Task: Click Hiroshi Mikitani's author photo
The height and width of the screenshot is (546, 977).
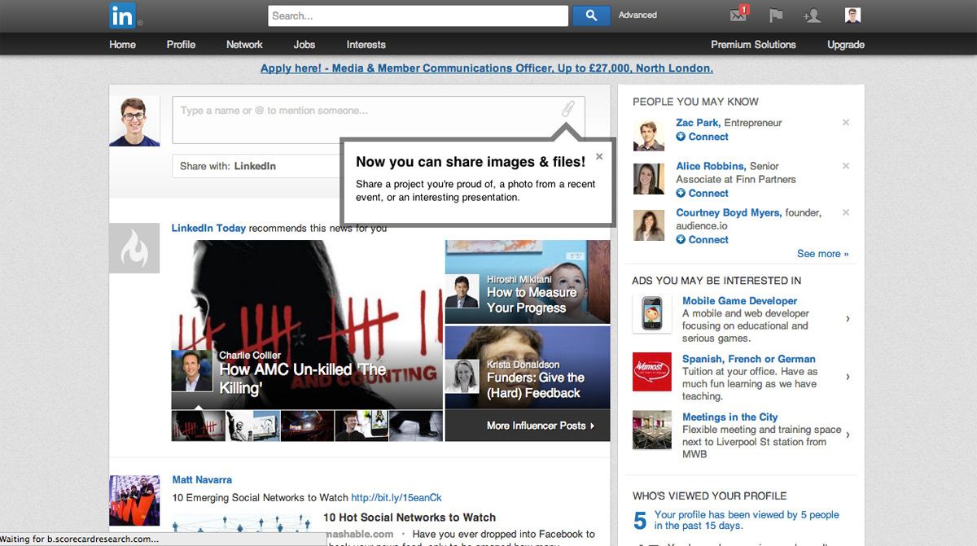Action: point(462,291)
